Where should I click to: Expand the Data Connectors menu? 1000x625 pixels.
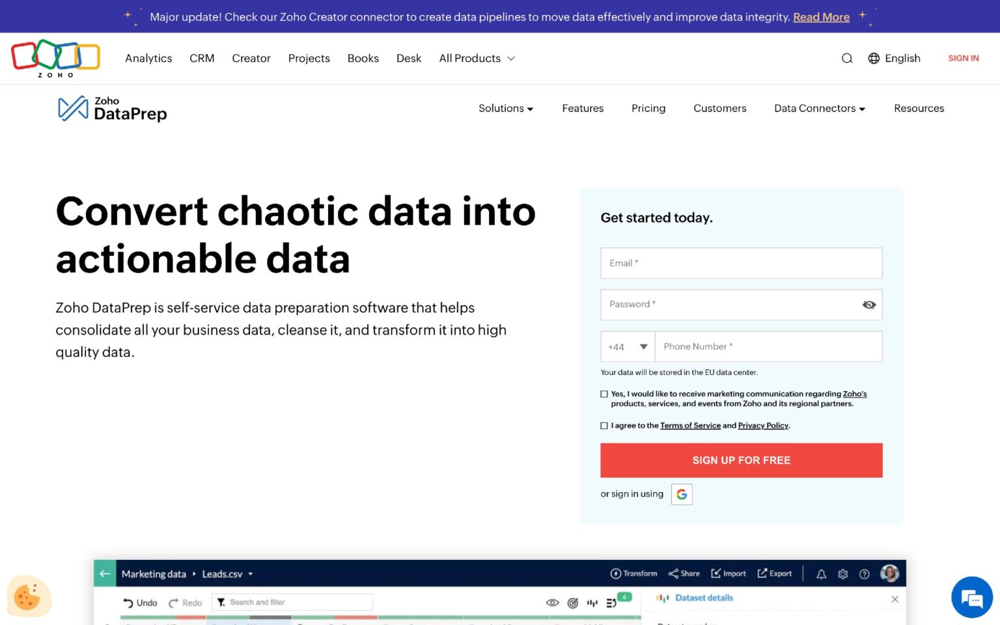pos(818,108)
